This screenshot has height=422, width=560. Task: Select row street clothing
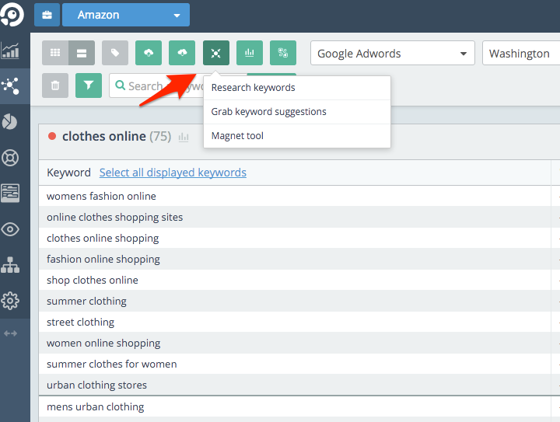[x=295, y=322]
